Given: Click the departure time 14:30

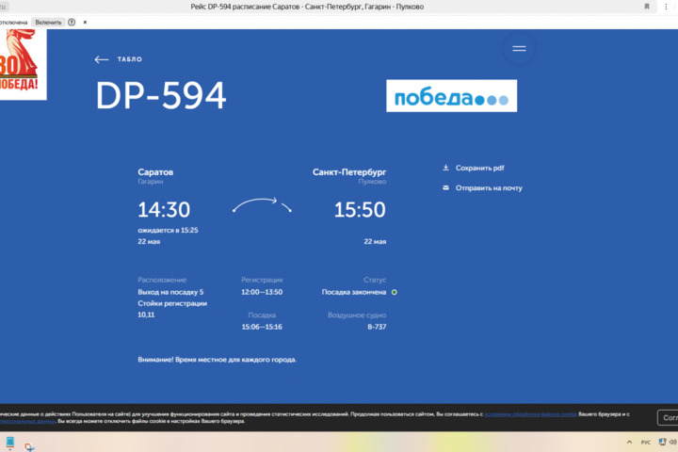Looking at the screenshot, I should pos(164,210).
